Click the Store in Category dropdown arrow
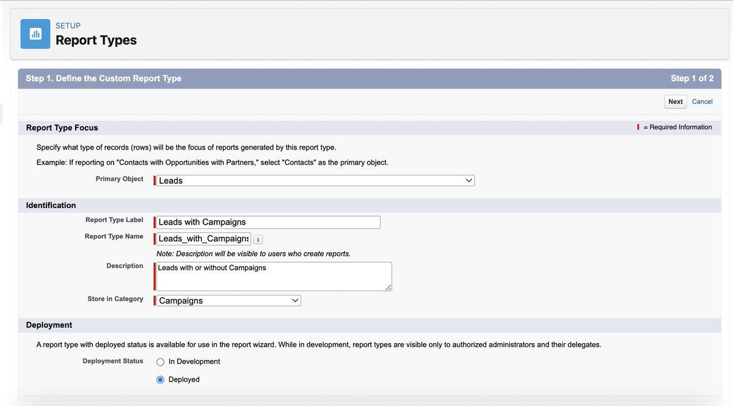Image resolution: width=733 pixels, height=406 pixels. [x=294, y=300]
